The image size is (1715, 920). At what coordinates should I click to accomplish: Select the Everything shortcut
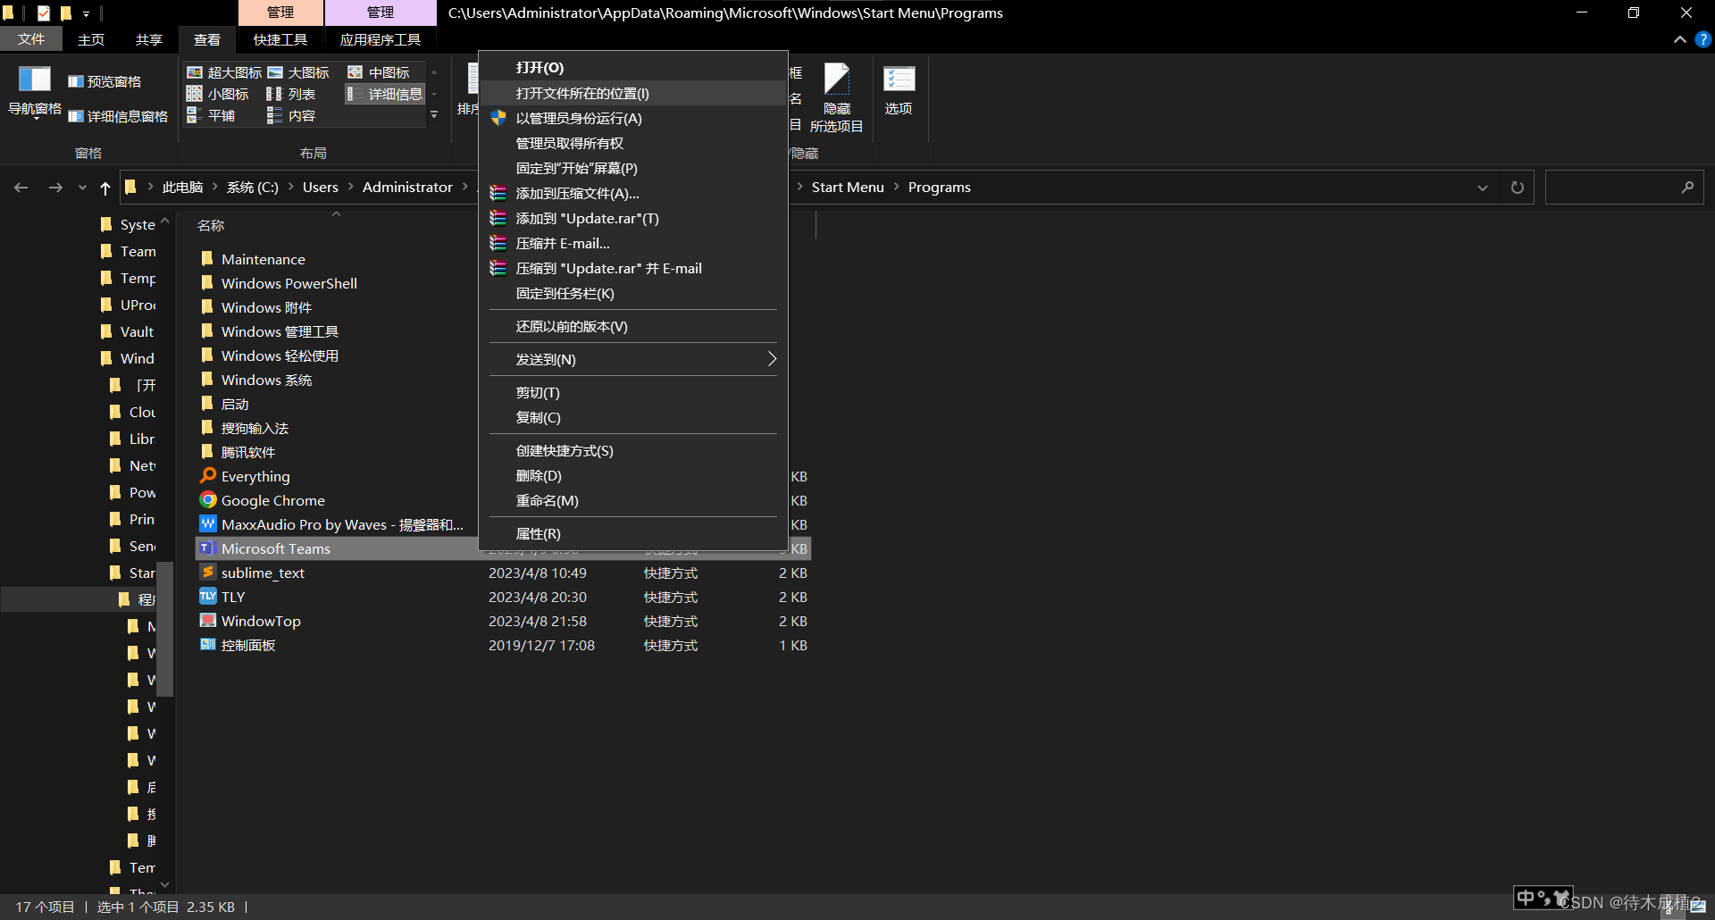pos(255,476)
